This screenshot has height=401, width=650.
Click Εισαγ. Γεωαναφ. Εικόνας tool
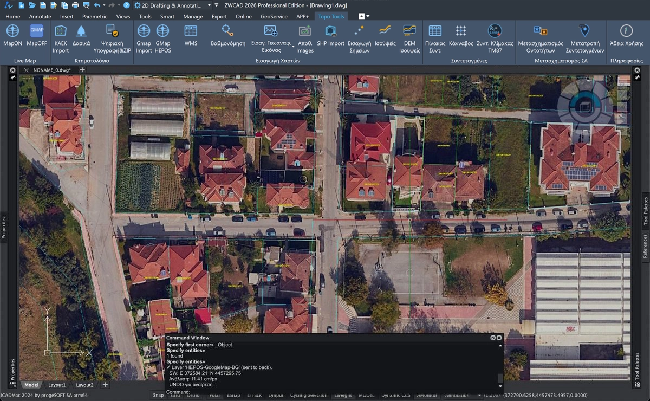click(271, 38)
